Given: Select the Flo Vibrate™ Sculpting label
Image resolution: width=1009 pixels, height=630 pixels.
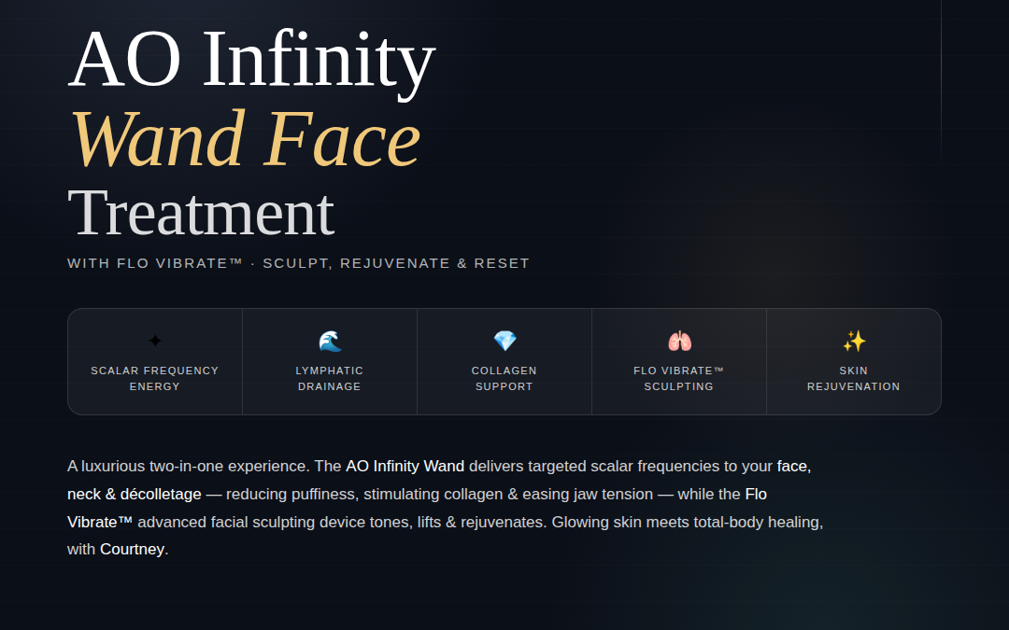Looking at the screenshot, I should tap(679, 378).
